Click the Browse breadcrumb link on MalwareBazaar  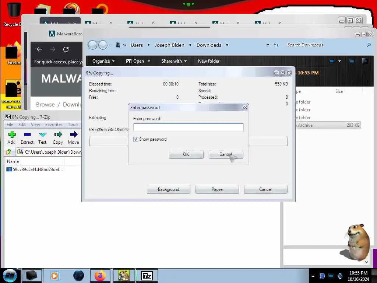tap(45, 104)
